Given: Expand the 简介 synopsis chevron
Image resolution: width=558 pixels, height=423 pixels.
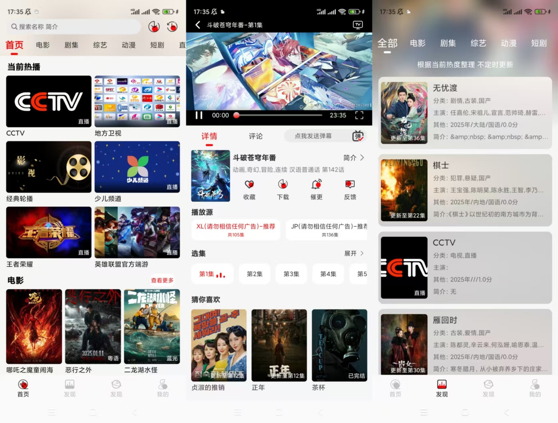Looking at the screenshot, I should pos(362,158).
